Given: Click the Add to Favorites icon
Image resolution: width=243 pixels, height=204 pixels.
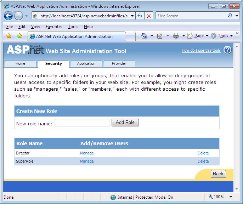Looking at the screenshot, I should point(19,36).
